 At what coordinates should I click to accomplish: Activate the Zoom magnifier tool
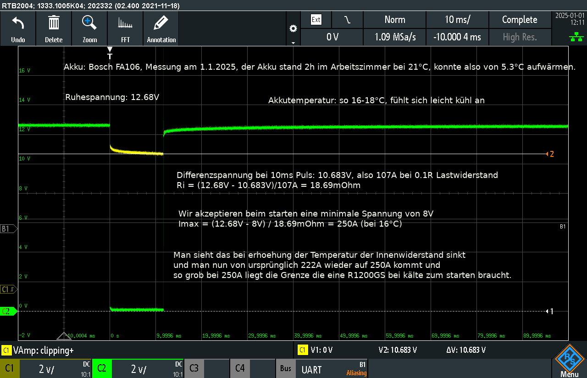tap(89, 28)
